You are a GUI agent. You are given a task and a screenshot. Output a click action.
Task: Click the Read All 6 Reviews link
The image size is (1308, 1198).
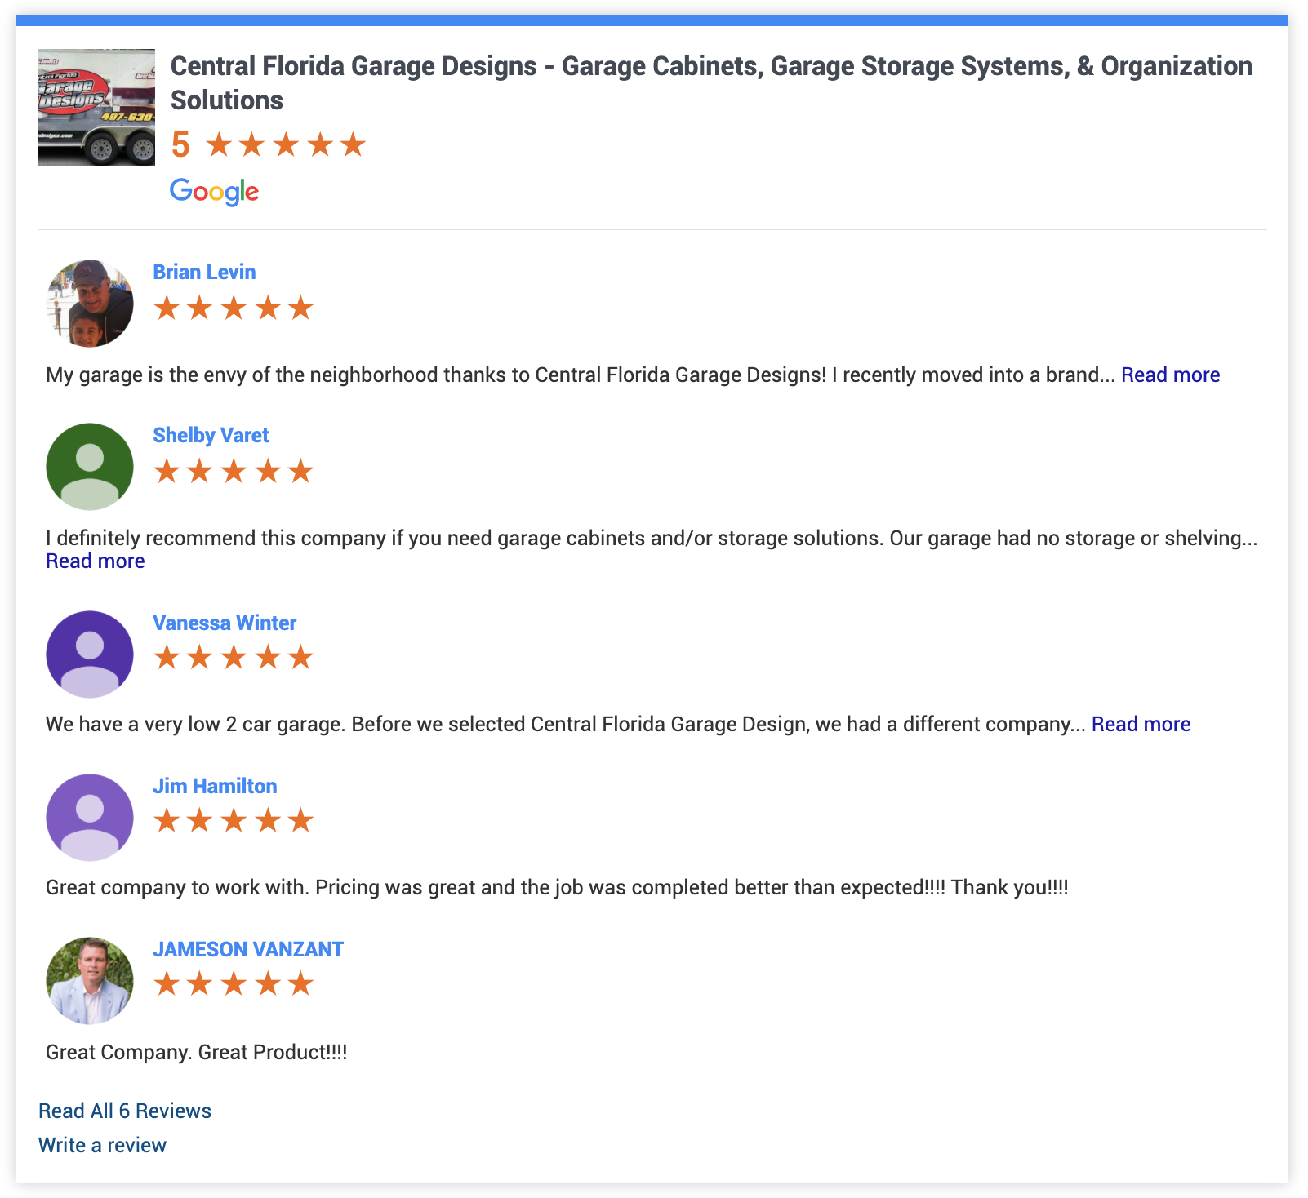pos(125,1111)
